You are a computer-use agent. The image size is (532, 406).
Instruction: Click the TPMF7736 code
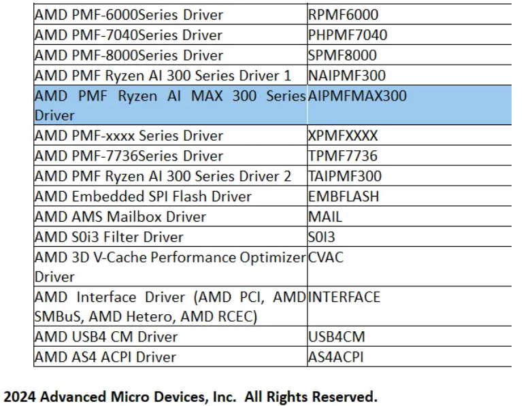[342, 156]
